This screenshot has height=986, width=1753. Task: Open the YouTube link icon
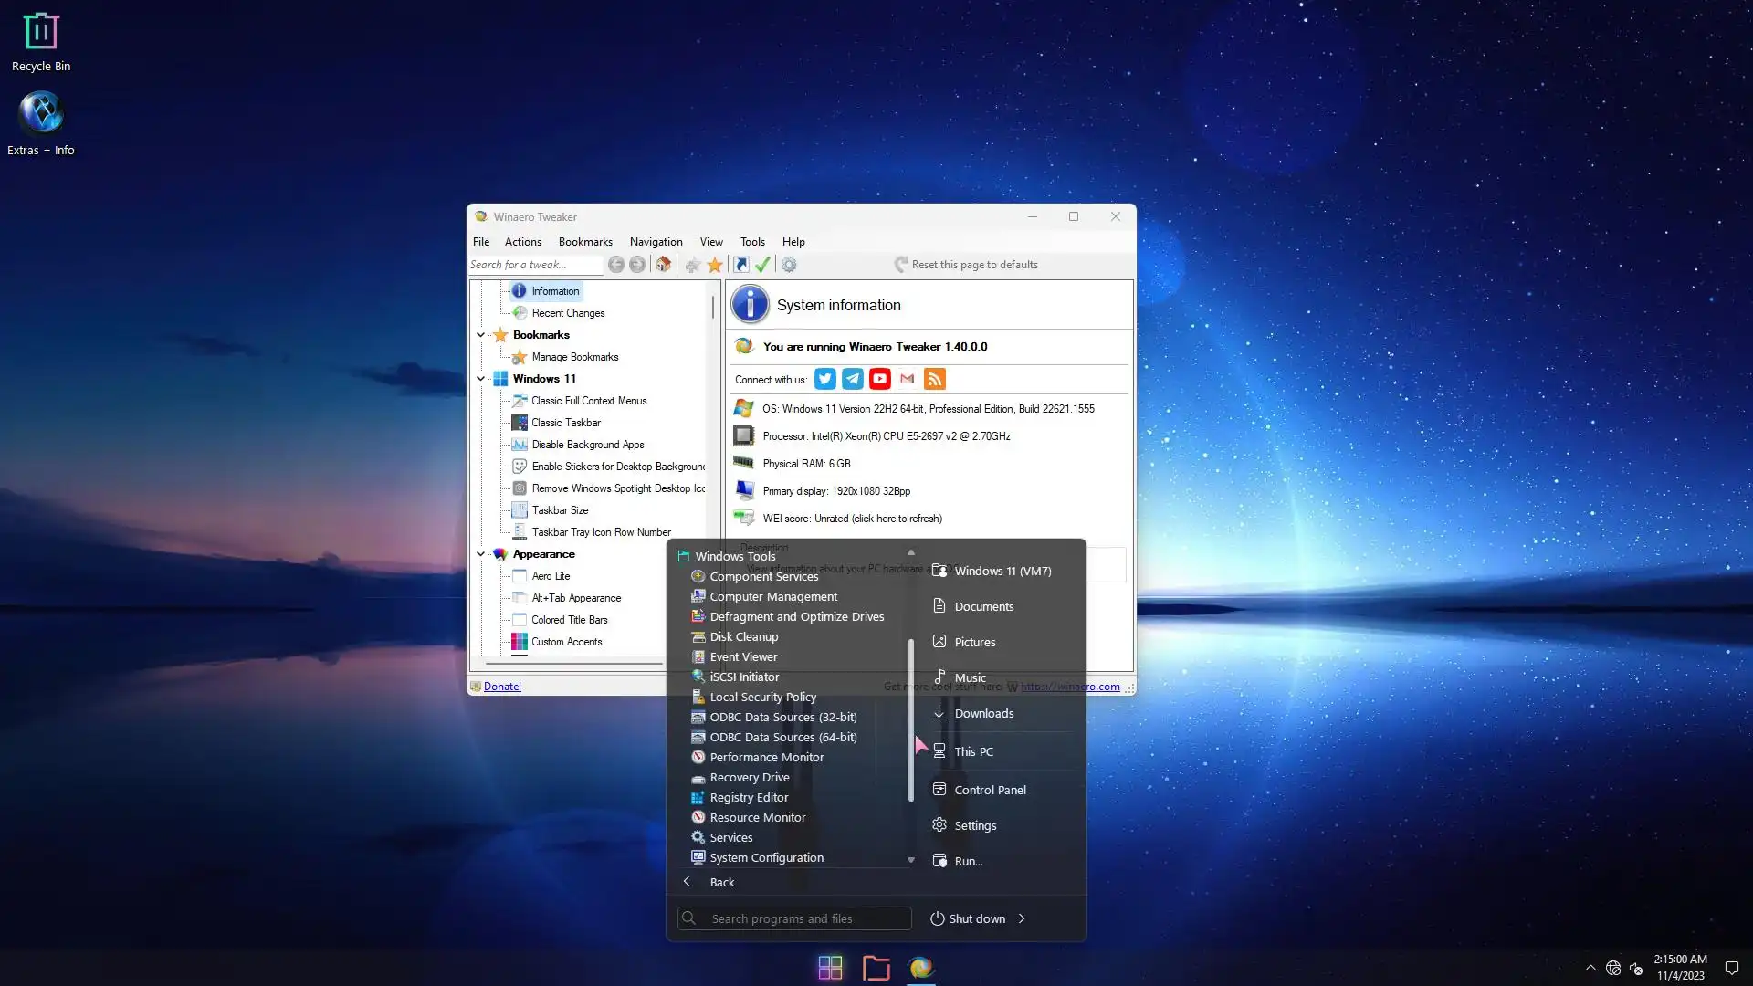click(x=879, y=379)
